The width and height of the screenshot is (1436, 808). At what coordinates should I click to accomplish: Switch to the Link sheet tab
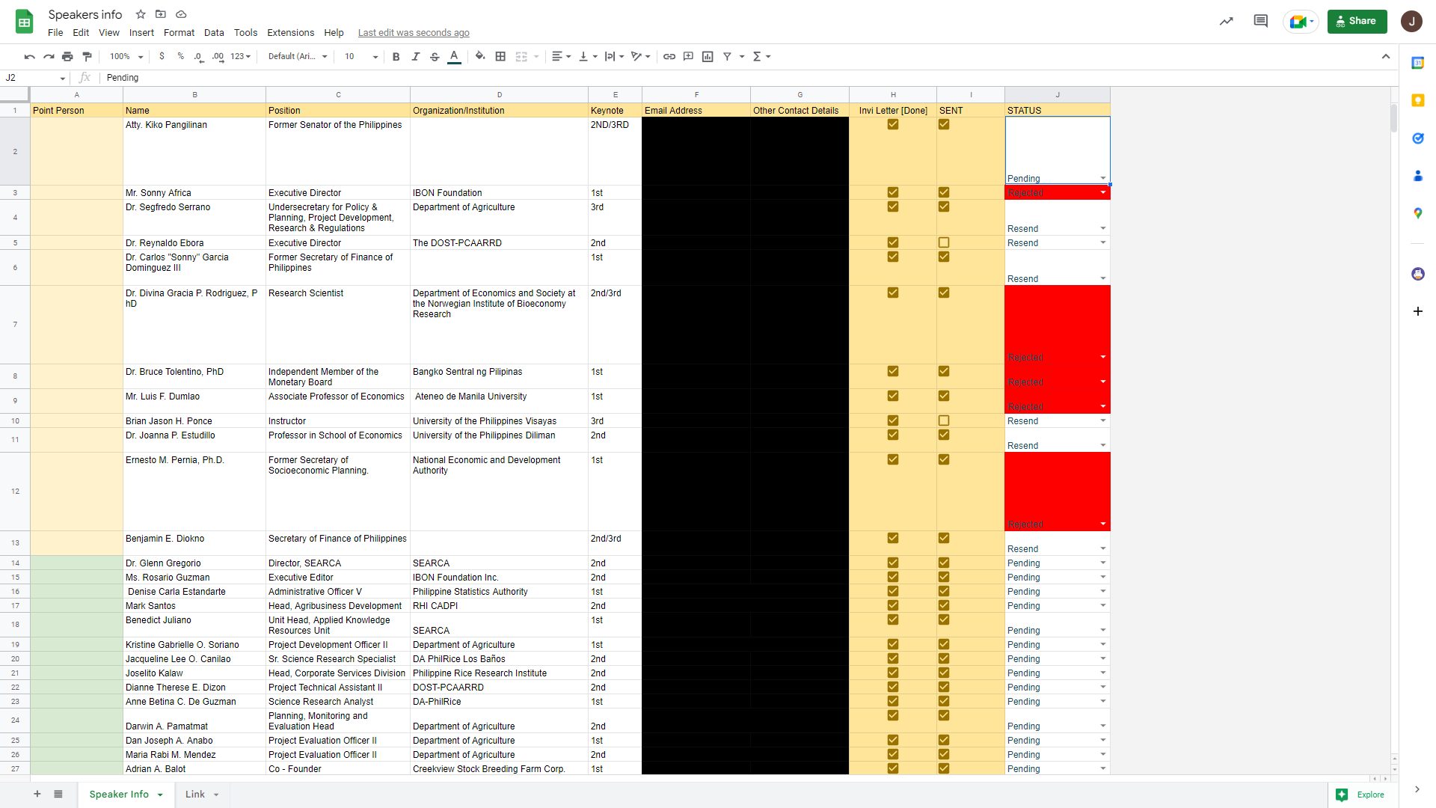[194, 794]
